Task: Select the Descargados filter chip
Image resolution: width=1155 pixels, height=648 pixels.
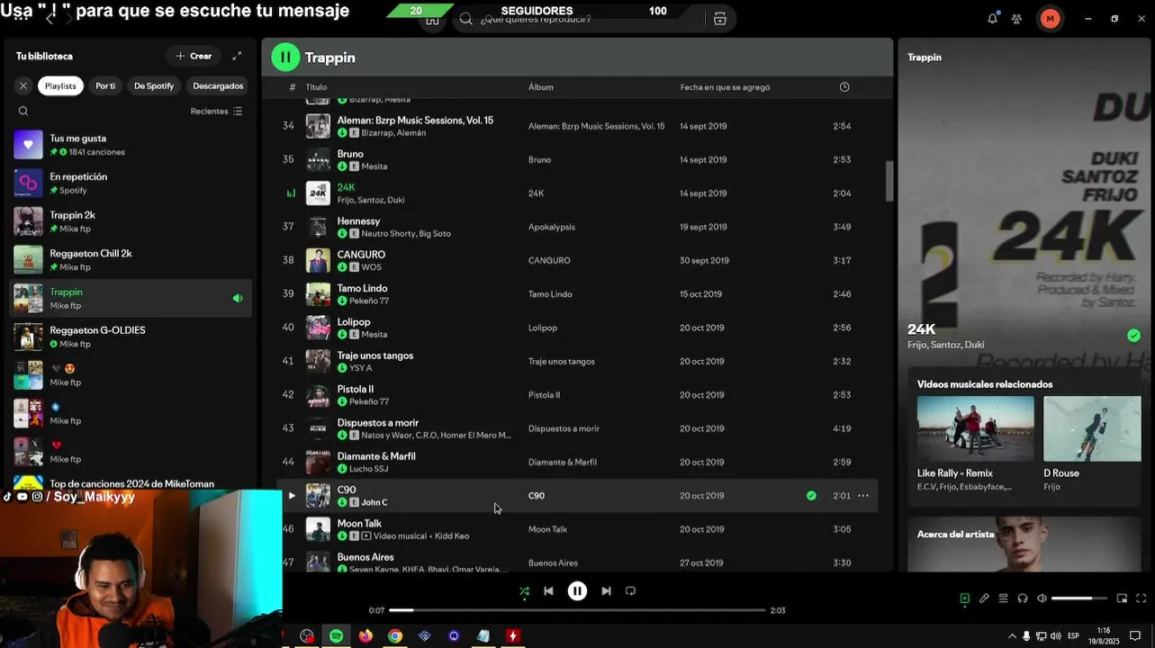Action: (x=218, y=85)
